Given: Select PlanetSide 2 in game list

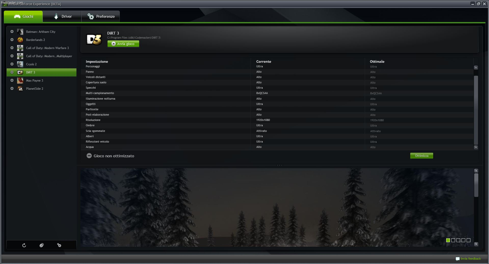Looking at the screenshot, I should click(x=41, y=89).
